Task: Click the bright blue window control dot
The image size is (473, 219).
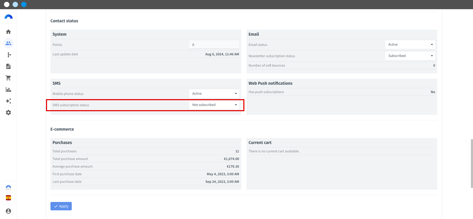Action: pyautogui.click(x=24, y=4)
